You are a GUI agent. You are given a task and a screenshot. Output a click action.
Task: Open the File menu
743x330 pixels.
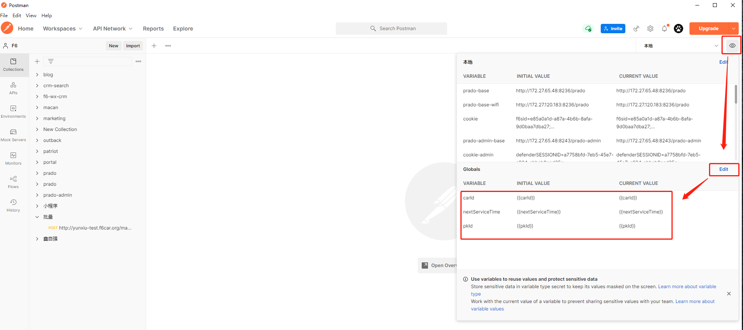click(x=4, y=16)
